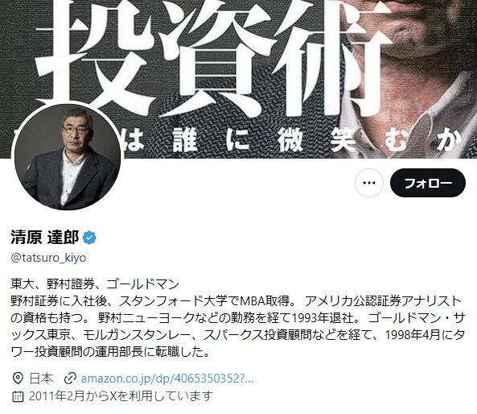Image resolution: width=477 pixels, height=414 pixels.
Task: Click the location pin icon
Action: tap(18, 379)
